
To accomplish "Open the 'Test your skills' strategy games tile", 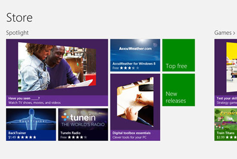I will 226,73.
